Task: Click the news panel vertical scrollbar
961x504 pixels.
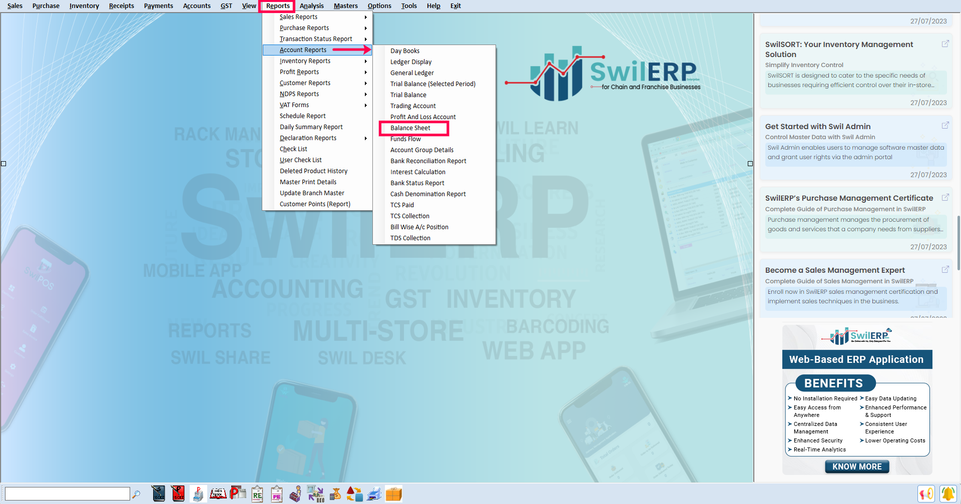Action: coord(958,243)
